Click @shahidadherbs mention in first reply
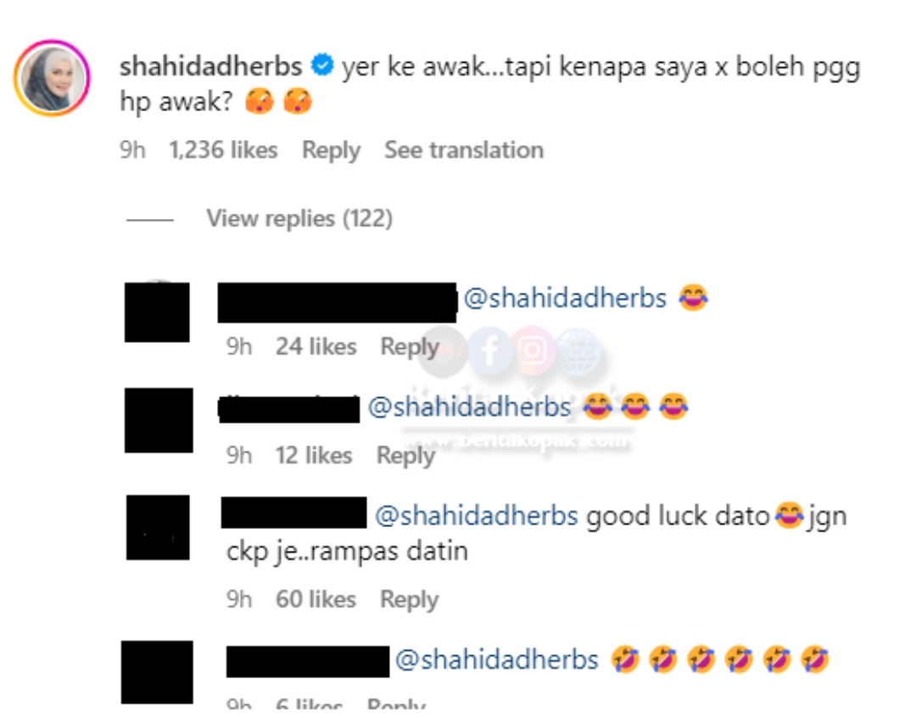 click(565, 298)
